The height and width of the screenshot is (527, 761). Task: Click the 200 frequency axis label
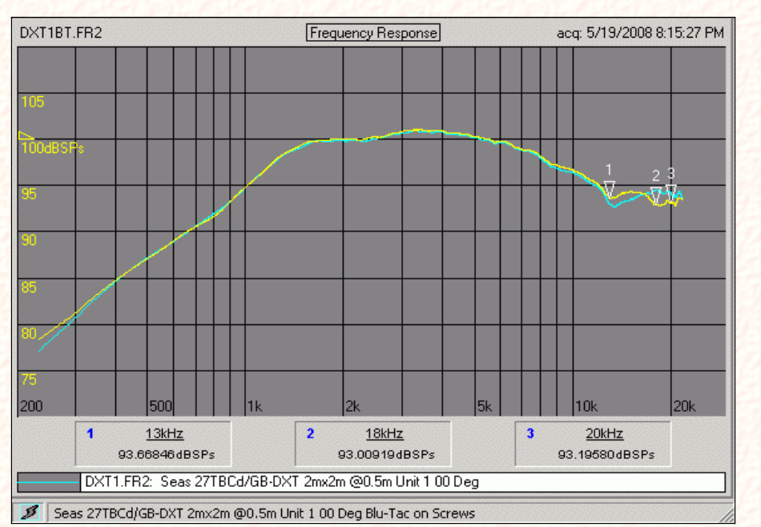click(x=31, y=406)
